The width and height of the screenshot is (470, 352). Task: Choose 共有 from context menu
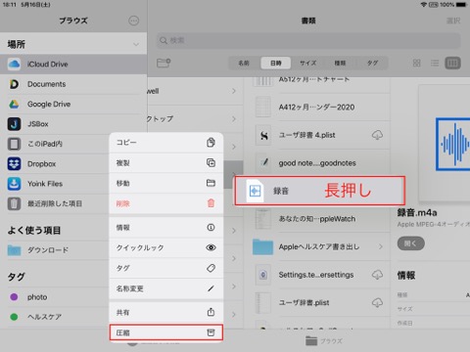(x=166, y=312)
